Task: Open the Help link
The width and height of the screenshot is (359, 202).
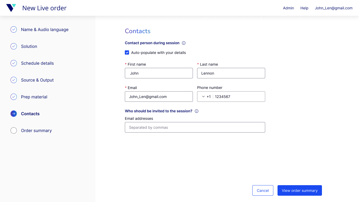Action: pos(304,8)
